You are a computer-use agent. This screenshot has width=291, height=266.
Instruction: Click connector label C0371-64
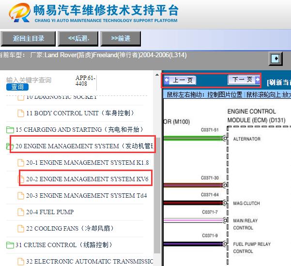pyautogui.click(x=210, y=195)
